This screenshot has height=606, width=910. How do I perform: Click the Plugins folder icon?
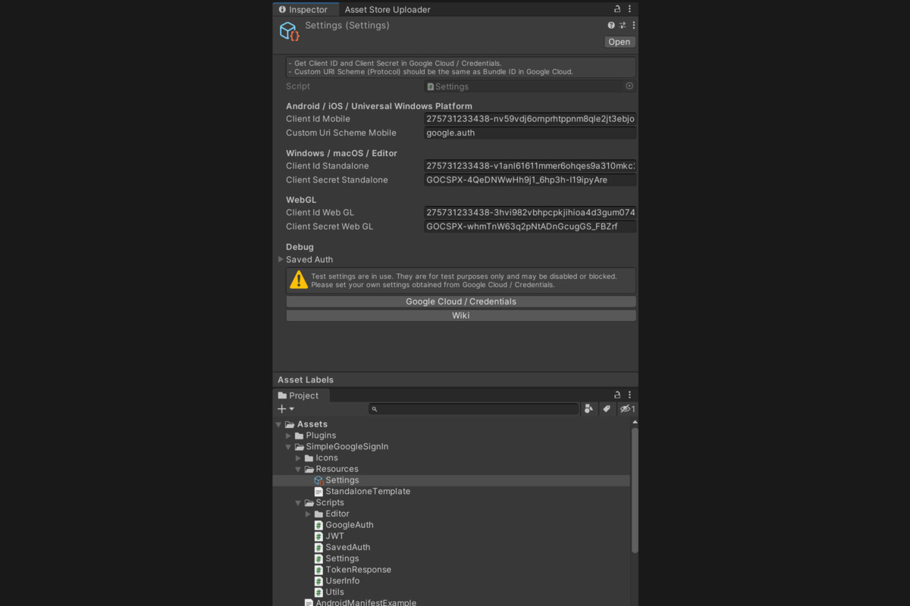click(x=299, y=436)
